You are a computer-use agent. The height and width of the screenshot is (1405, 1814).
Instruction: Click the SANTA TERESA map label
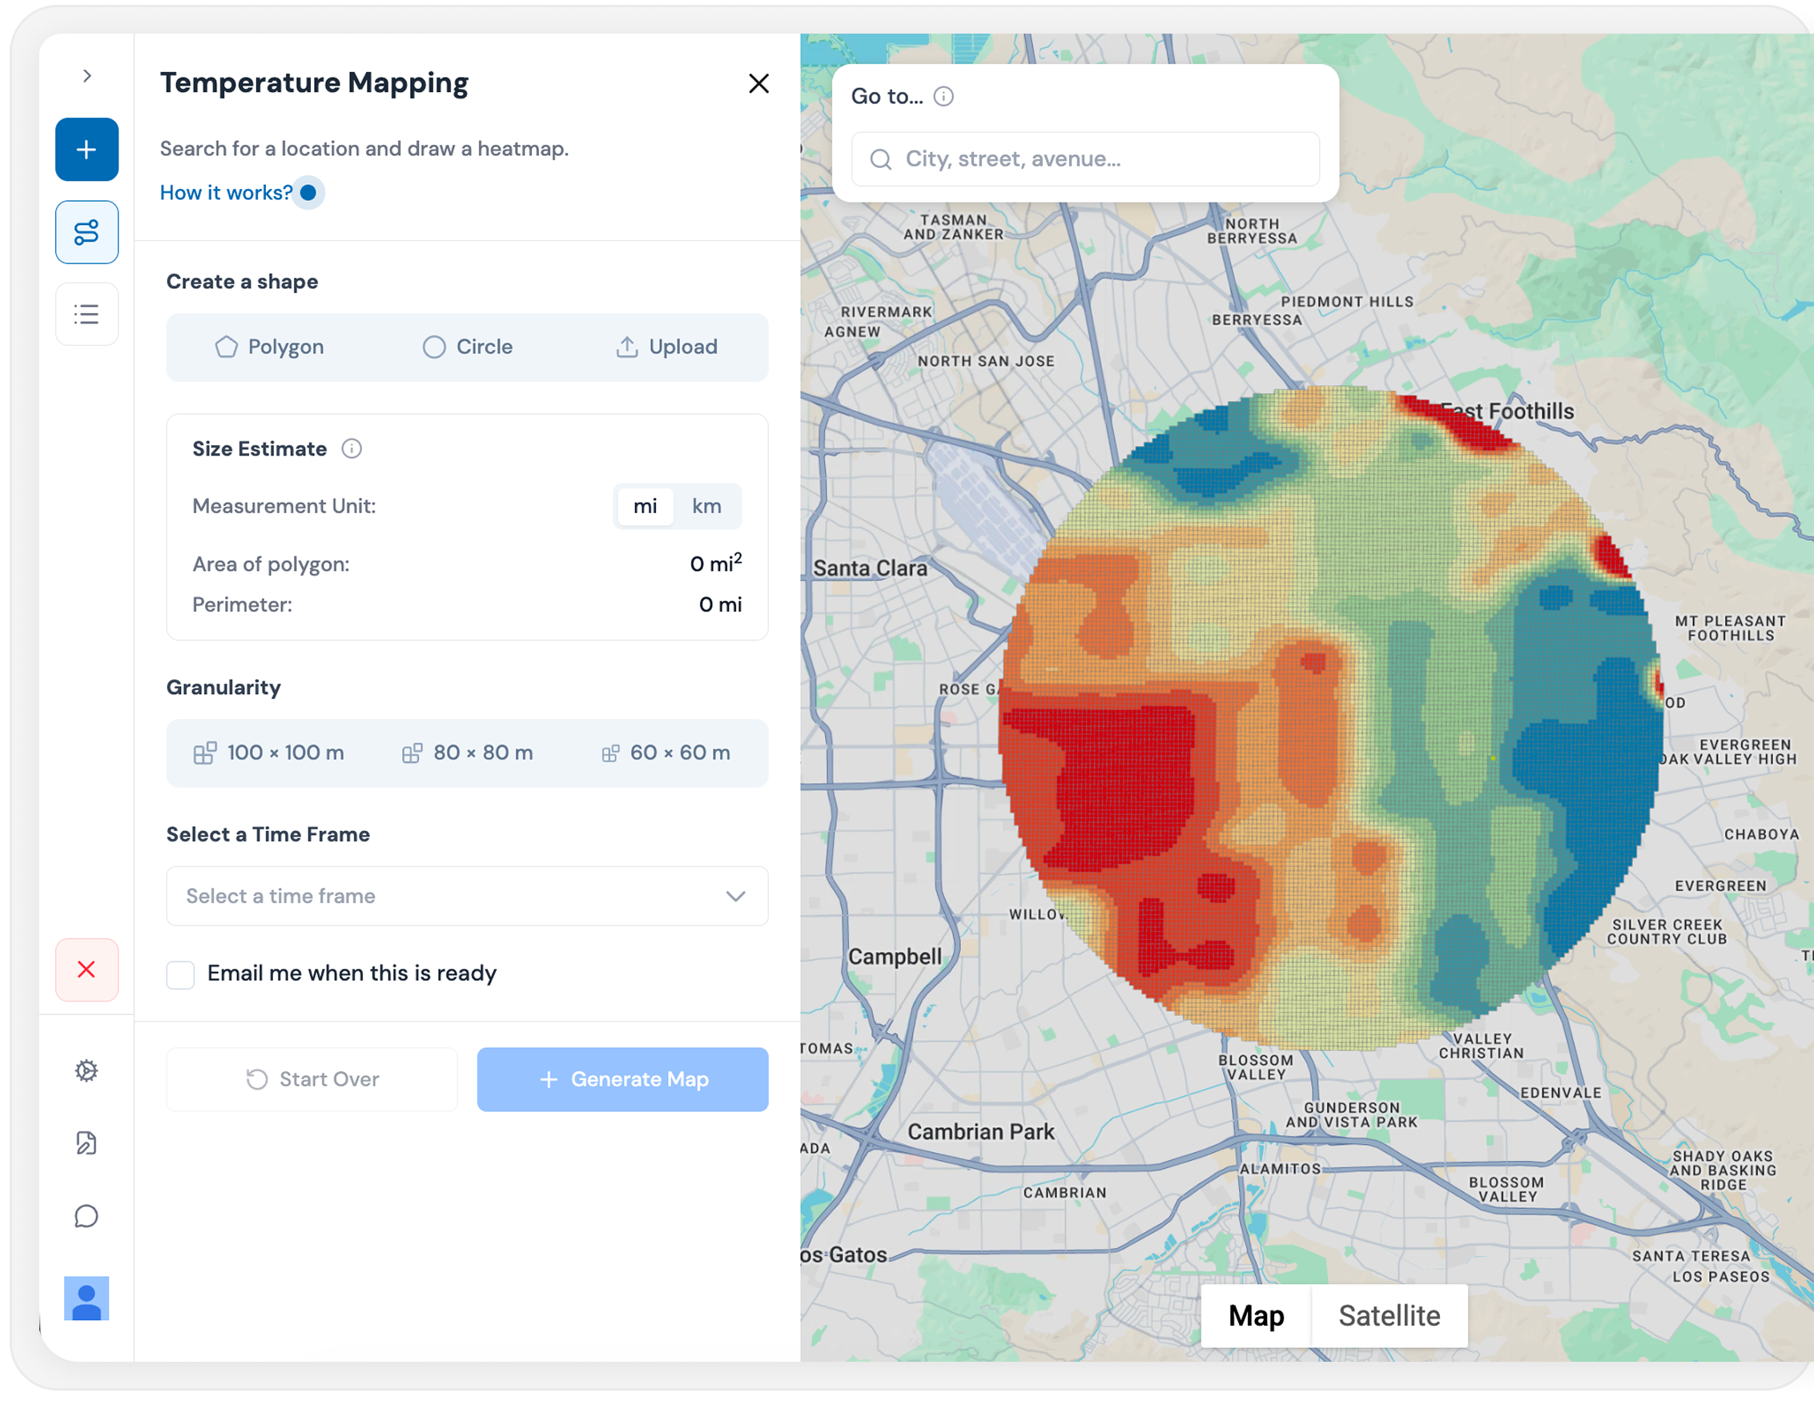pyautogui.click(x=1691, y=1256)
